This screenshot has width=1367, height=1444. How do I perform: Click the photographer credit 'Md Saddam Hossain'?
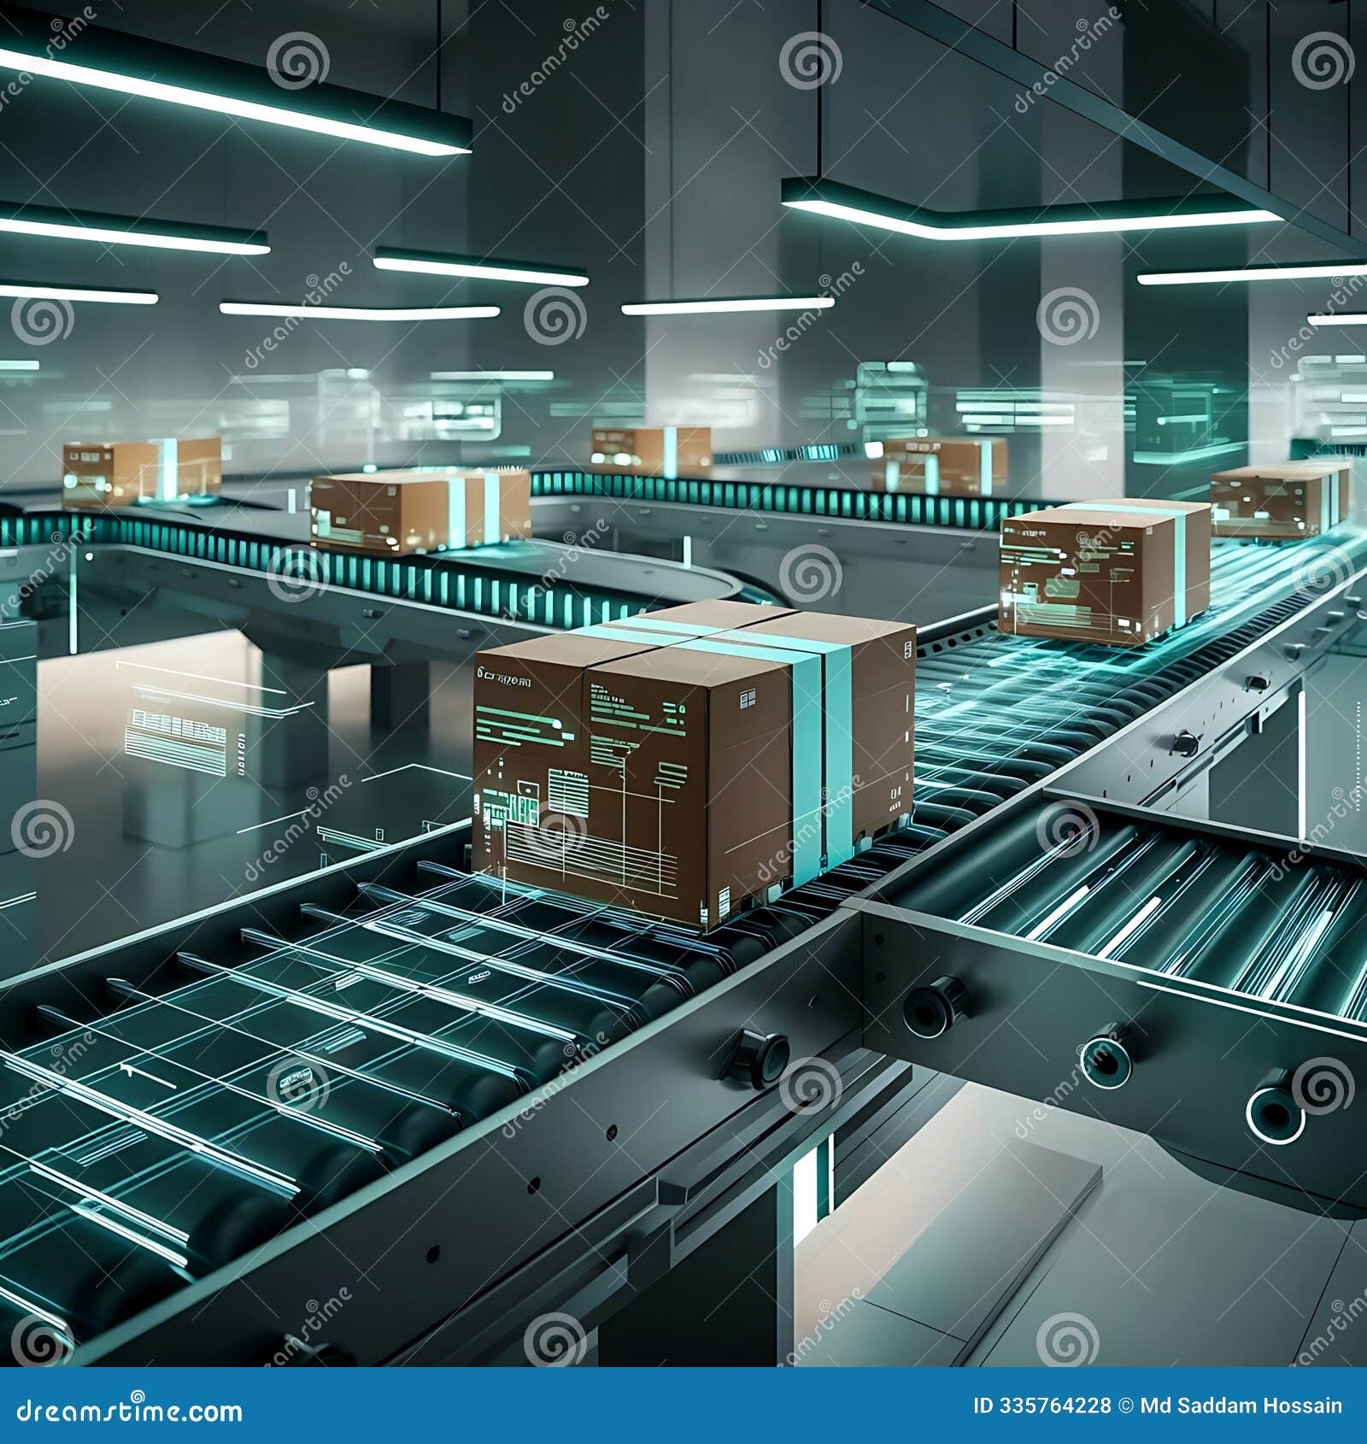coord(1239,1403)
